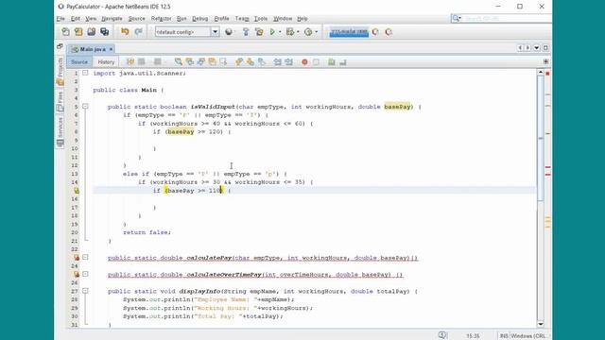Expand calculatePay method fold at line 23
Image resolution: width=605 pixels, height=340 pixels.
click(85, 258)
